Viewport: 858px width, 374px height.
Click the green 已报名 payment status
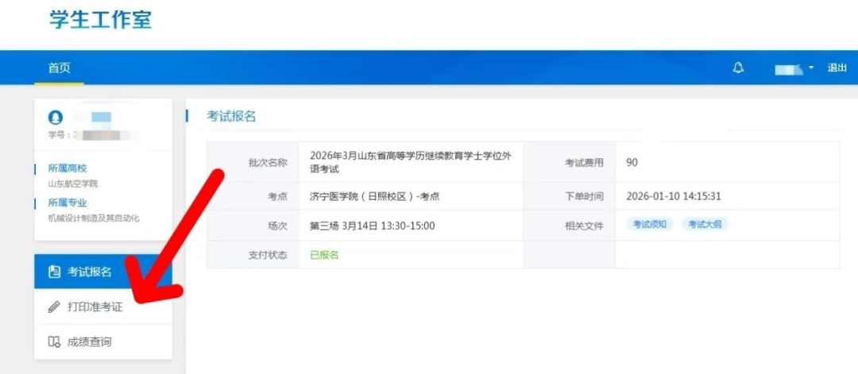click(x=324, y=255)
